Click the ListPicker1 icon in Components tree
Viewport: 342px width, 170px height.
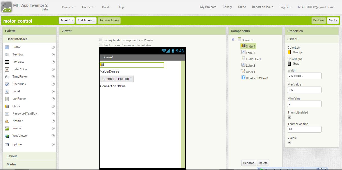[243, 59]
